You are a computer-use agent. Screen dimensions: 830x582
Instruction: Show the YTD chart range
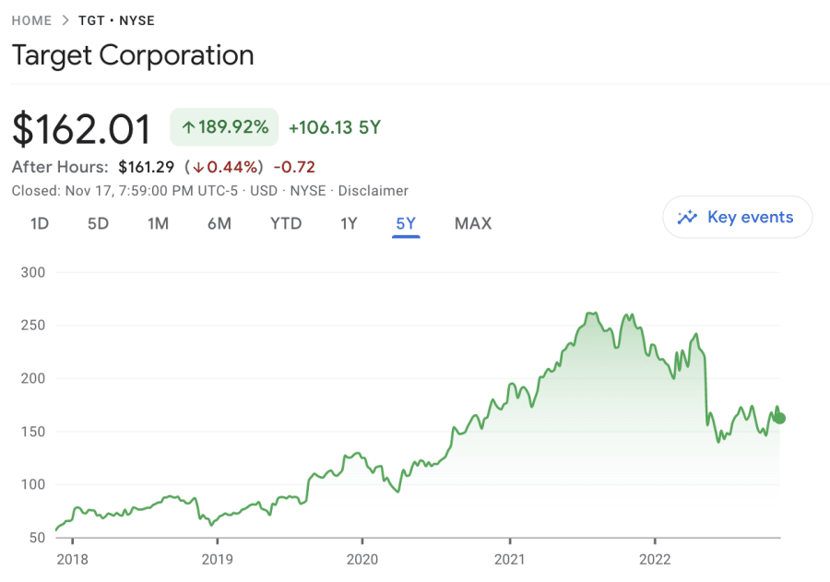(286, 223)
